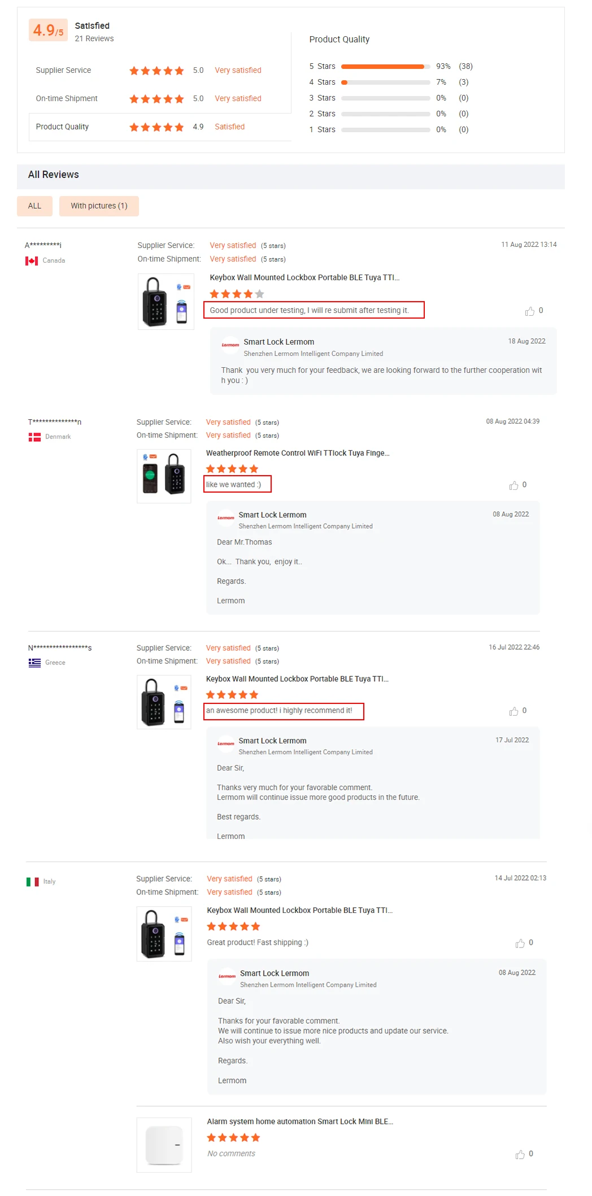Like the Canada reviewer's comment with thumbs-up
592x1196 pixels.
coord(529,311)
